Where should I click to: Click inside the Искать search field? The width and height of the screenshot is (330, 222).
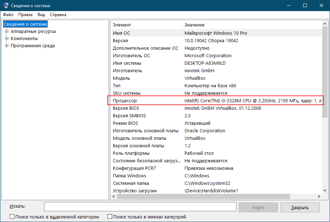140,207
